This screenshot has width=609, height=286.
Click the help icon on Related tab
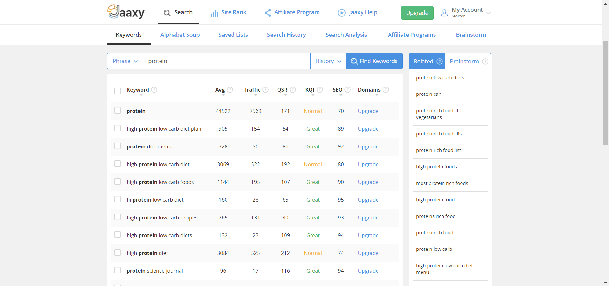[x=440, y=62]
